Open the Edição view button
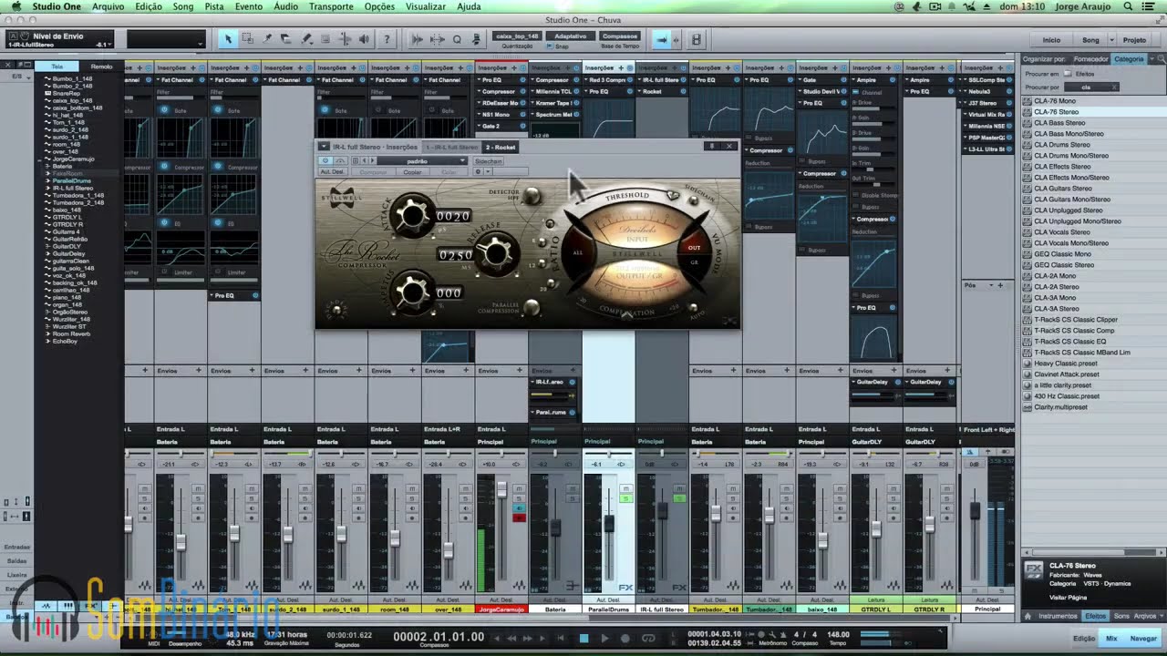The width and height of the screenshot is (1167, 656). coord(1084,639)
